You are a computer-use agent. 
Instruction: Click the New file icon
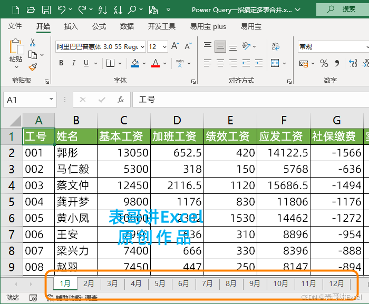[x=15, y=10]
